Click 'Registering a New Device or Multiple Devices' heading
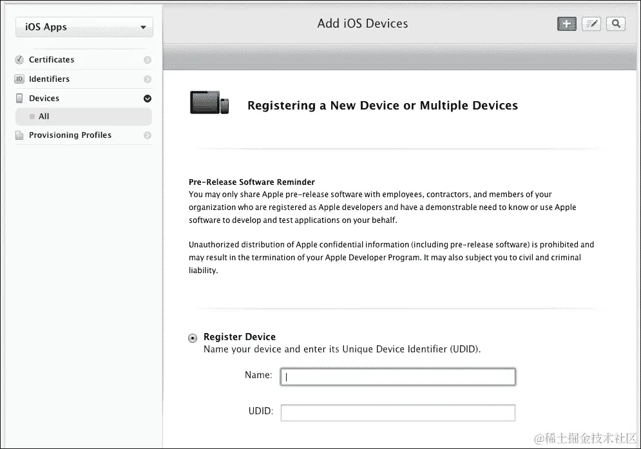The width and height of the screenshot is (641, 449). point(383,106)
